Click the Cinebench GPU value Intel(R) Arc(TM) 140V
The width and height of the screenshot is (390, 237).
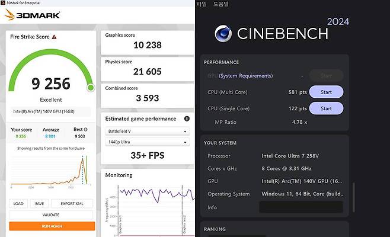(x=302, y=181)
